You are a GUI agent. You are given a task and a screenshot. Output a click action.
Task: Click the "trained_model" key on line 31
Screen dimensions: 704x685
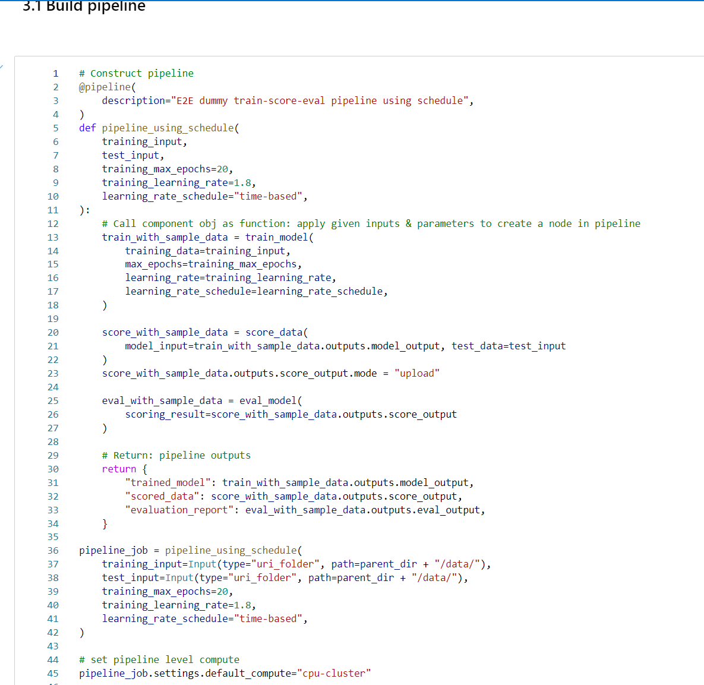tap(168, 483)
